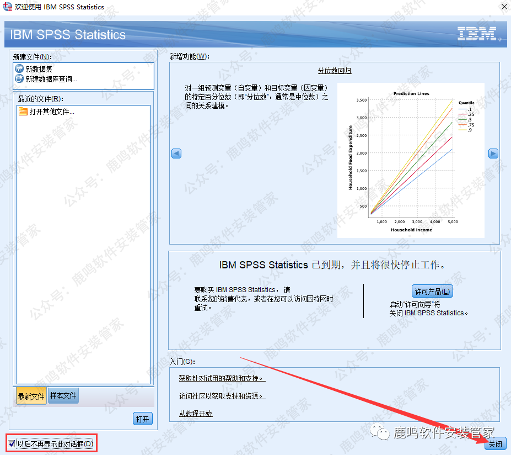The image size is (511, 455).
Task: Open 获取针对试用的帮助和支持 link
Action: (x=222, y=379)
